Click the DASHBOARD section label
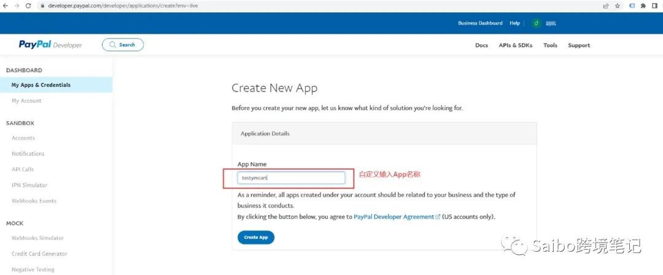Screen dimensions: 663x275 (24, 70)
